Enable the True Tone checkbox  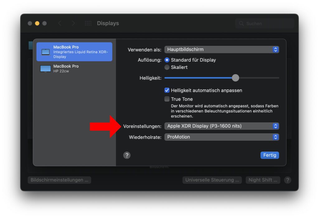click(x=167, y=99)
